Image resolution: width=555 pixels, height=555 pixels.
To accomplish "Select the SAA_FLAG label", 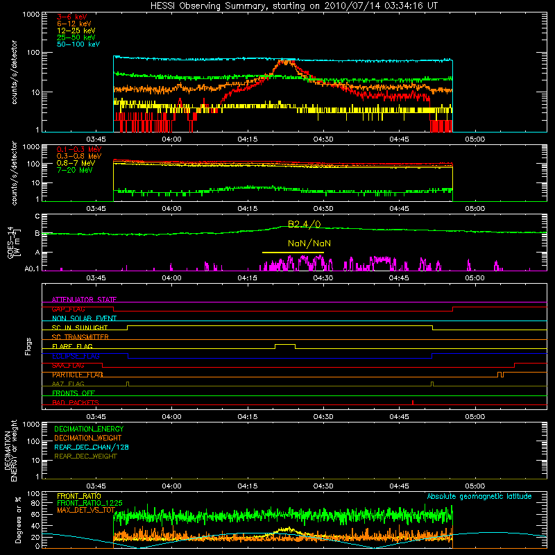I will tap(68, 365).
